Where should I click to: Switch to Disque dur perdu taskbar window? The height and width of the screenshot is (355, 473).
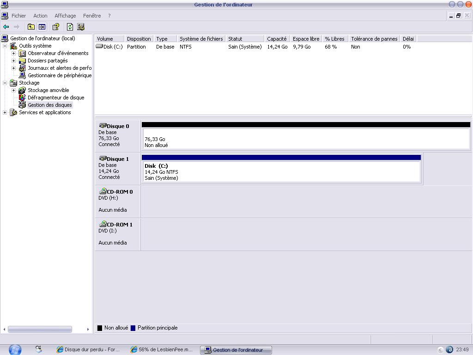click(88, 350)
